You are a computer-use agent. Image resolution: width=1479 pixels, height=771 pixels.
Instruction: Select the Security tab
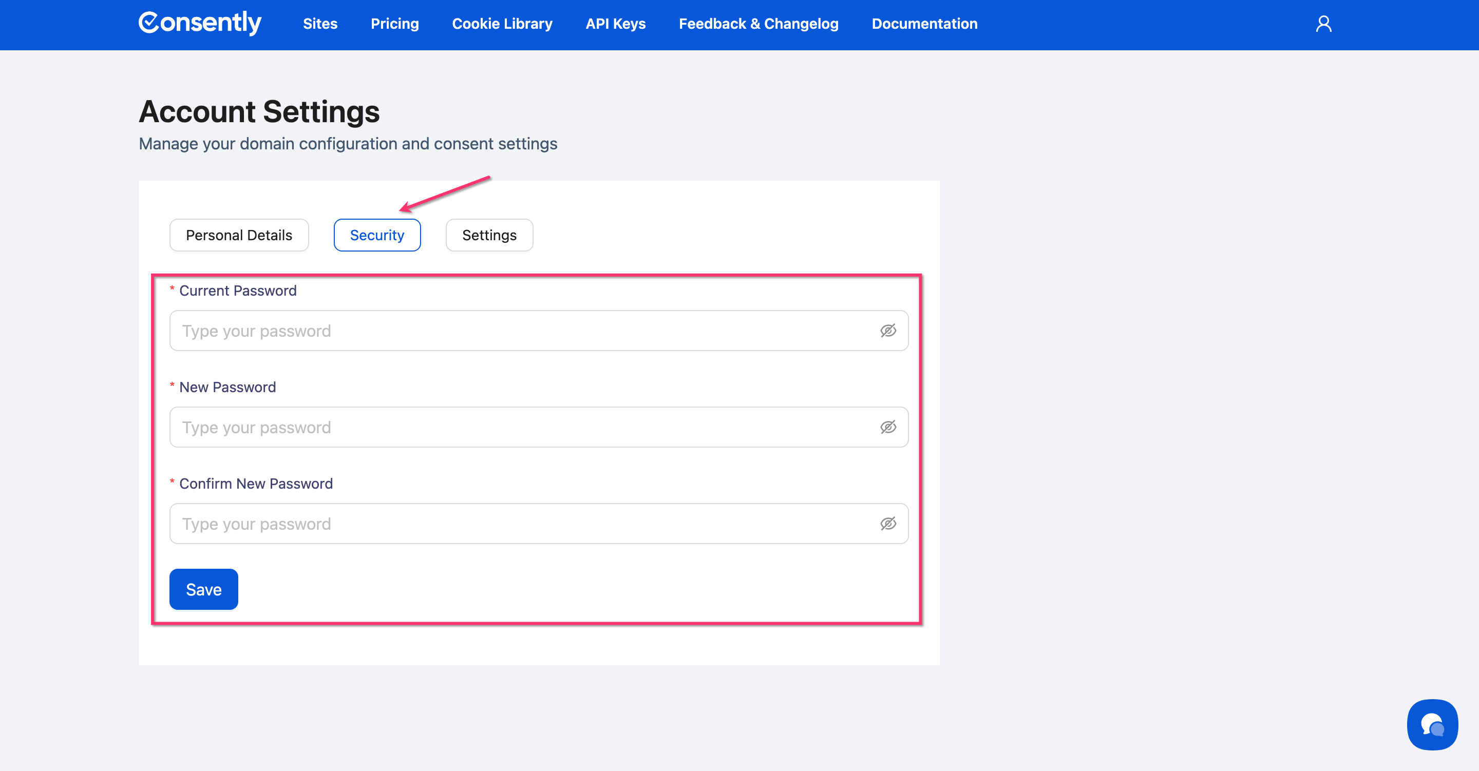376,236
